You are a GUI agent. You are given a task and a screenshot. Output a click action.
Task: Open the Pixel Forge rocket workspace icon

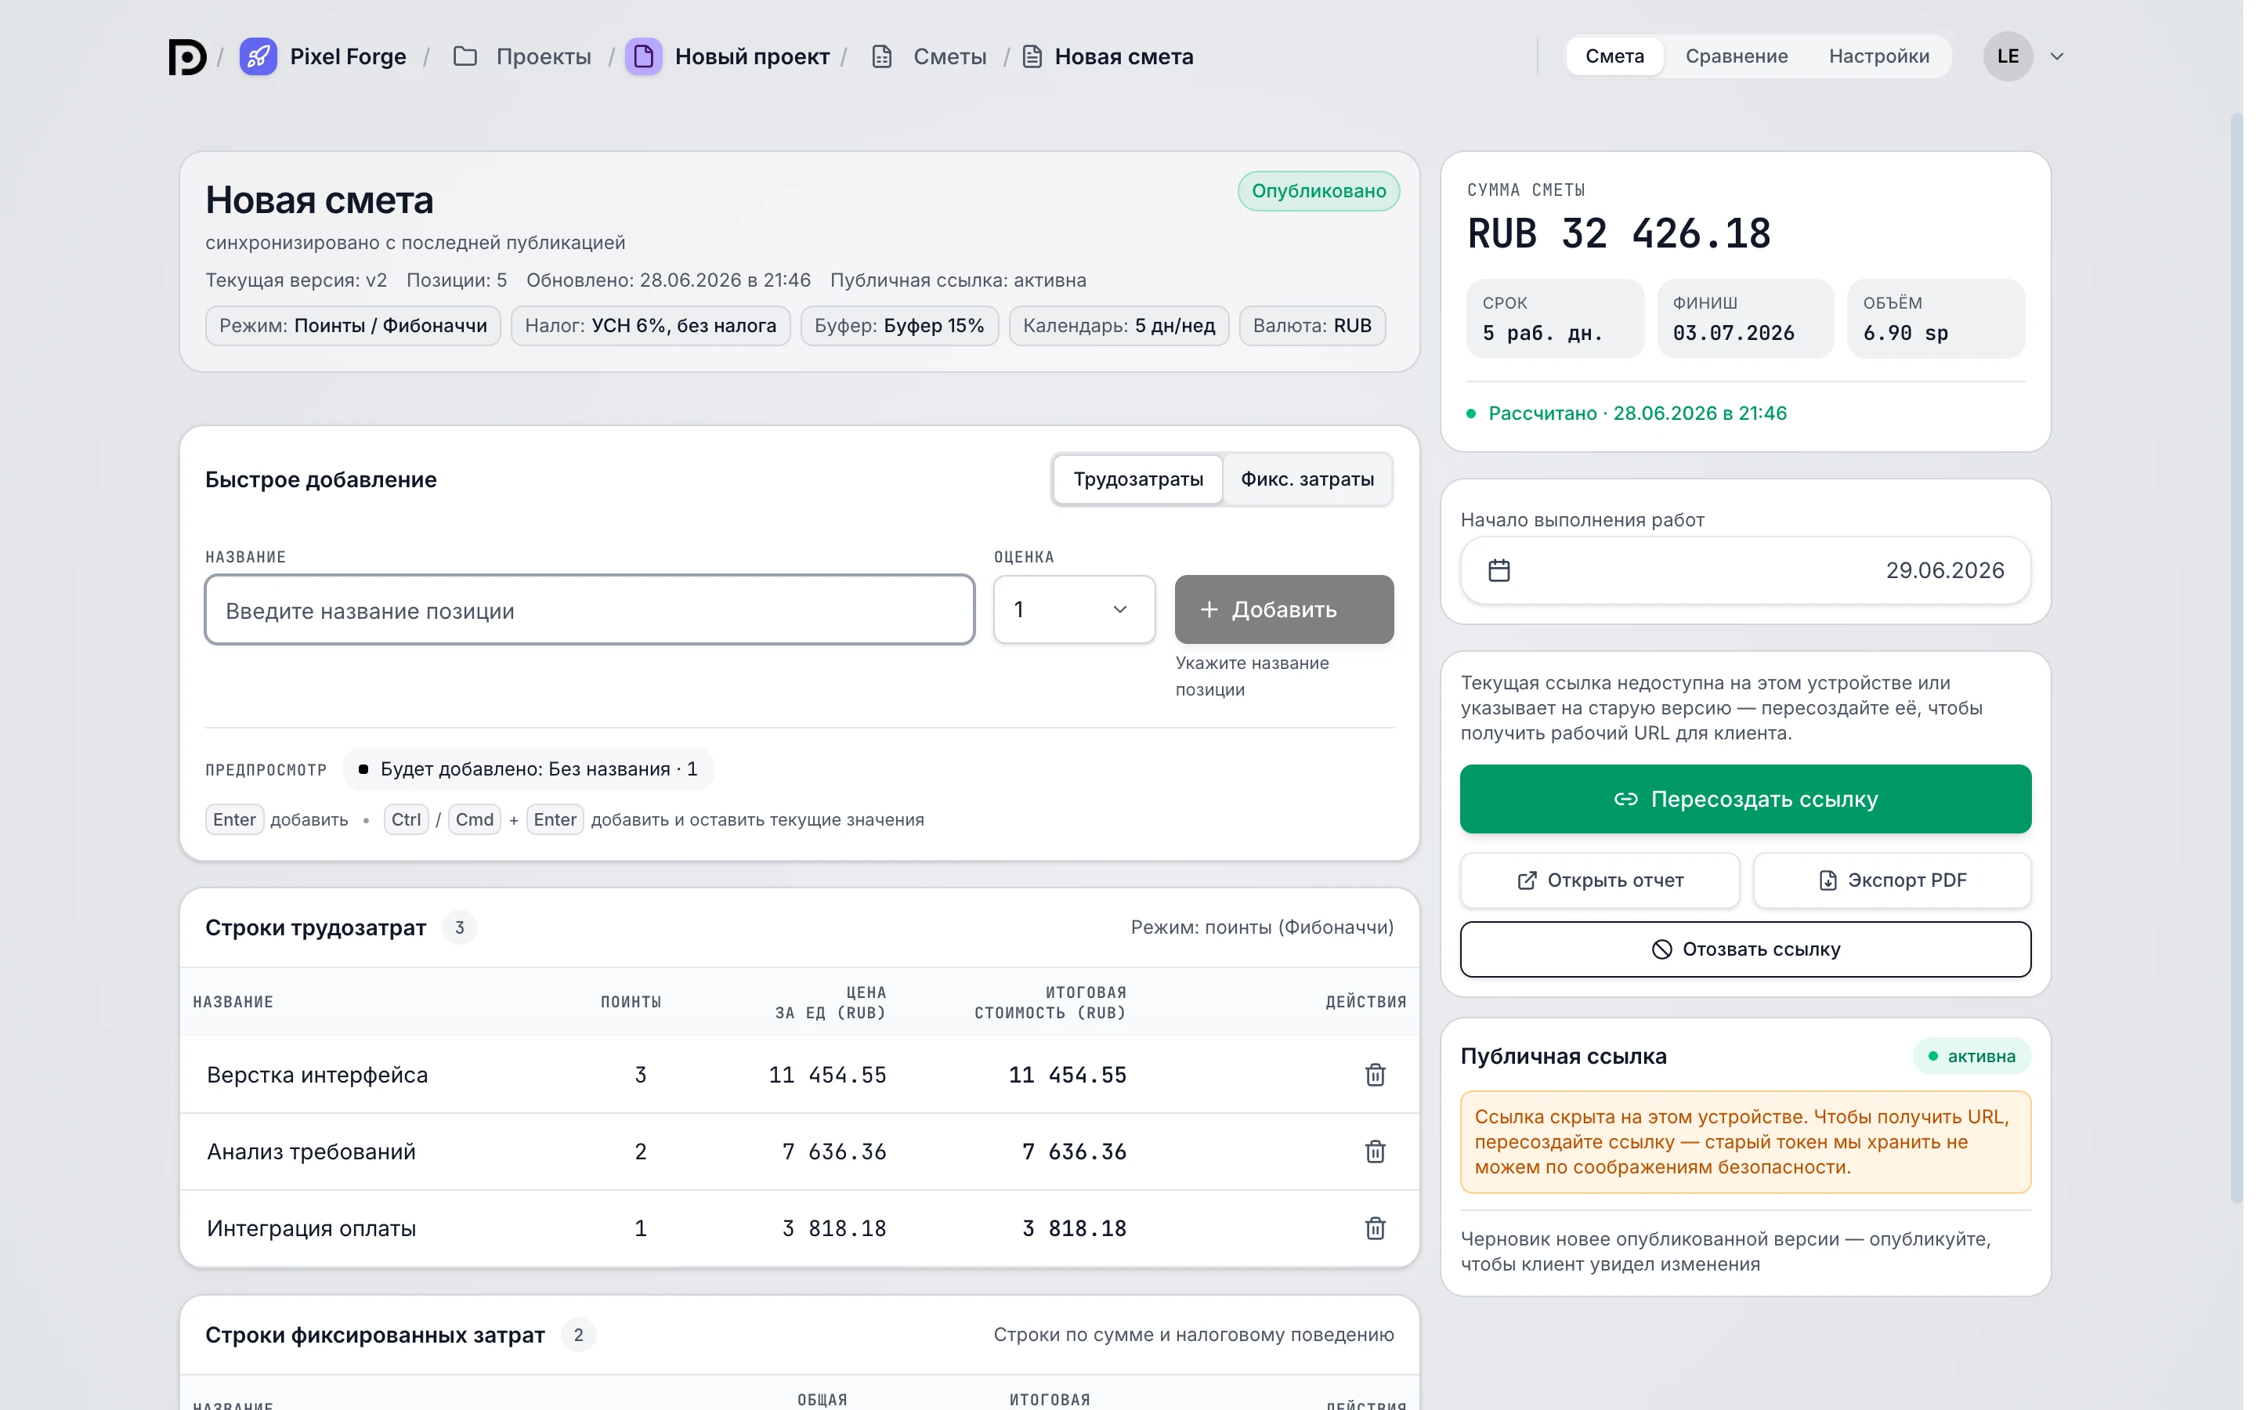click(x=258, y=57)
